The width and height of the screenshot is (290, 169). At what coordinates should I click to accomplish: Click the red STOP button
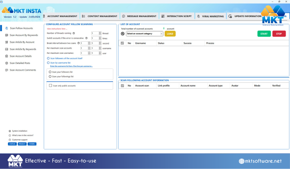[x=279, y=34]
